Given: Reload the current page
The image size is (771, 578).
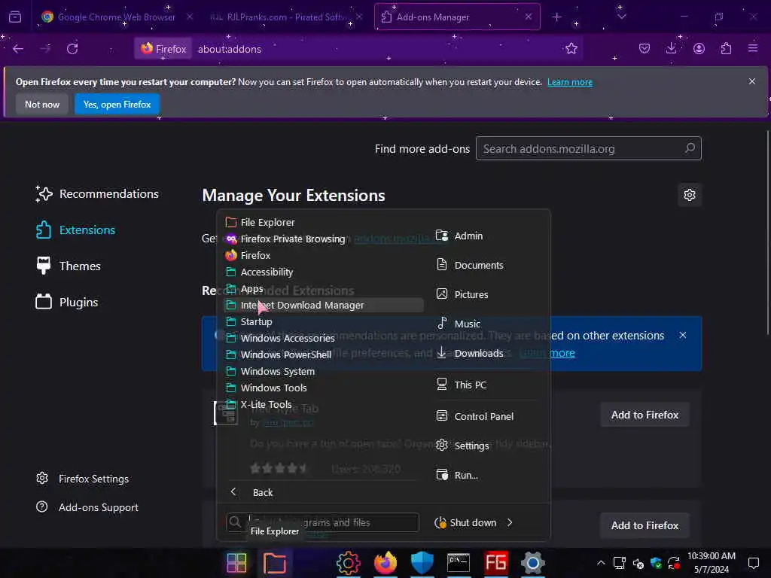Looking at the screenshot, I should click(72, 49).
